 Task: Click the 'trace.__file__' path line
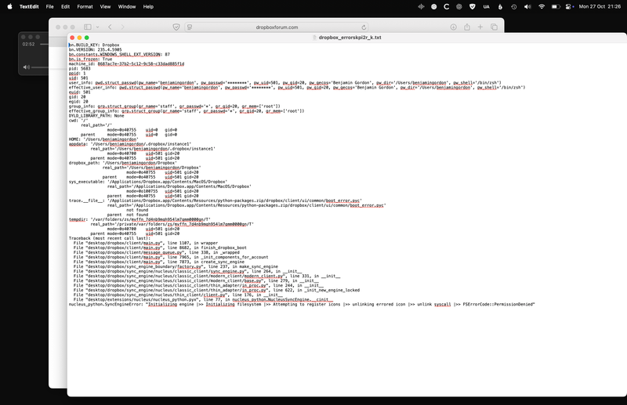(215, 201)
